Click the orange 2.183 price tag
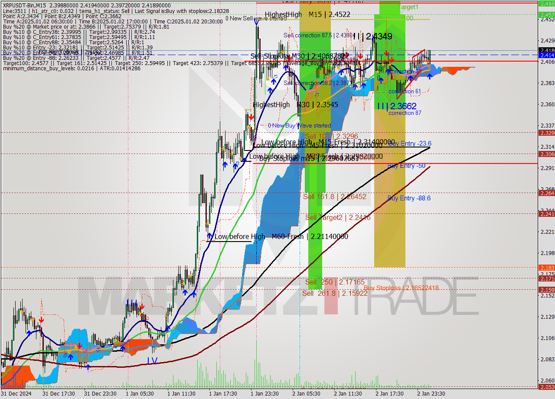This screenshot has width=555, height=399. (546, 268)
